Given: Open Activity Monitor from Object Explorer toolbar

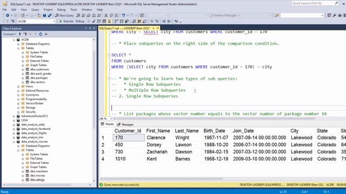Looking at the screenshot, I should (x=46, y=34).
